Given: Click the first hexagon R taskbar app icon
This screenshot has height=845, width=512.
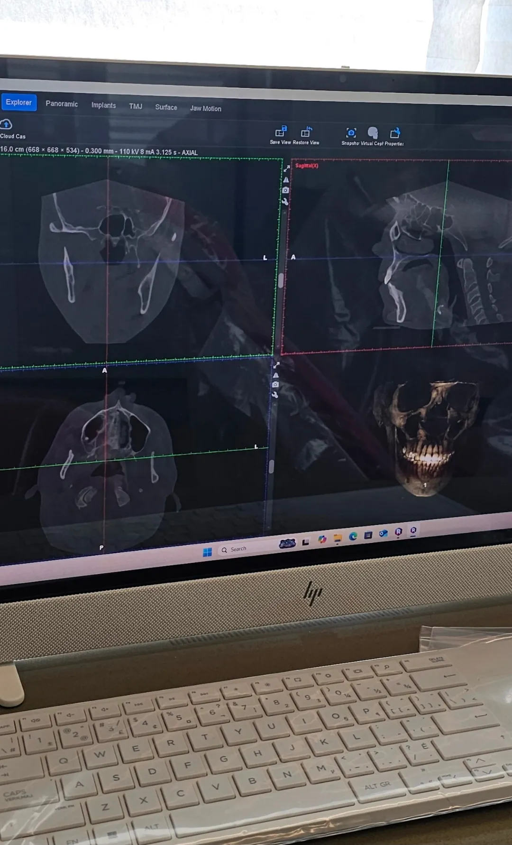Looking at the screenshot, I should [398, 532].
